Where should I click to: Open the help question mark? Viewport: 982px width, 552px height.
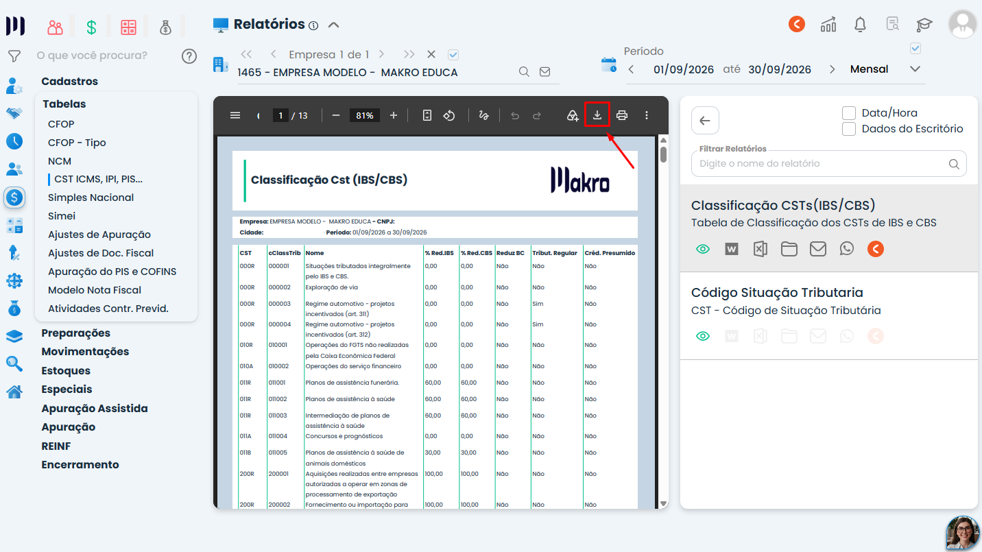tap(189, 56)
